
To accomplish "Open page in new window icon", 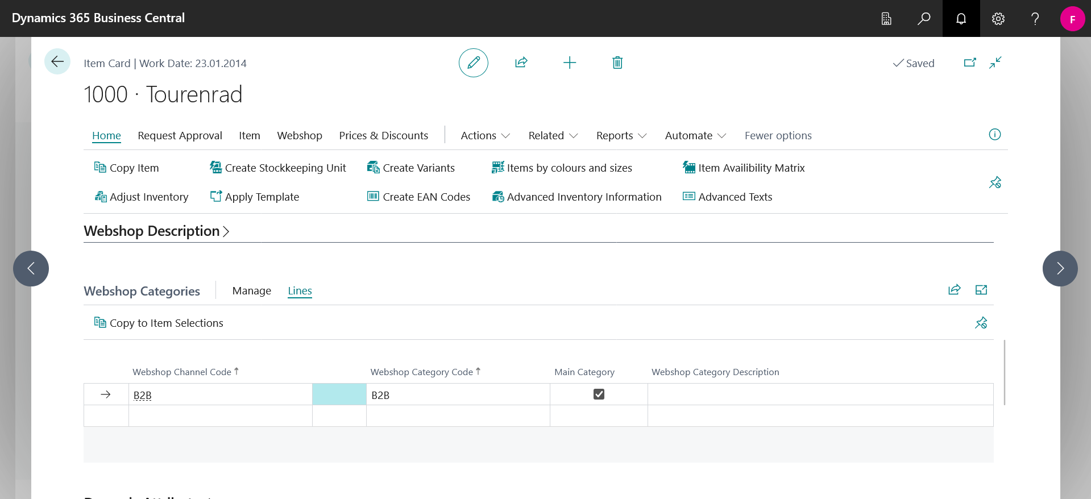I will [970, 63].
